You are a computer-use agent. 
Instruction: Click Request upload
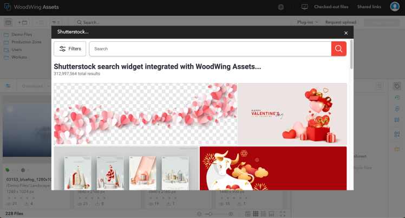click(341, 22)
